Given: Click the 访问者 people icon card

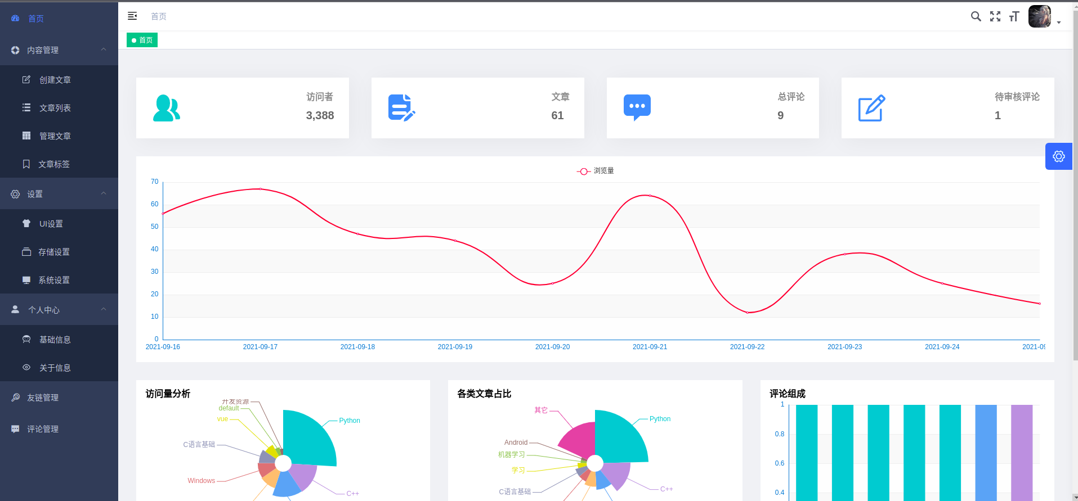Looking at the screenshot, I should 167,108.
